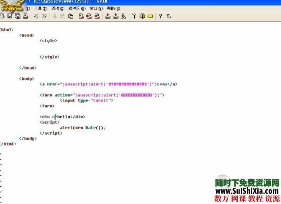This screenshot has height=204, width=281.
Task: Click the <input type="submit"> line
Action: click(87, 100)
